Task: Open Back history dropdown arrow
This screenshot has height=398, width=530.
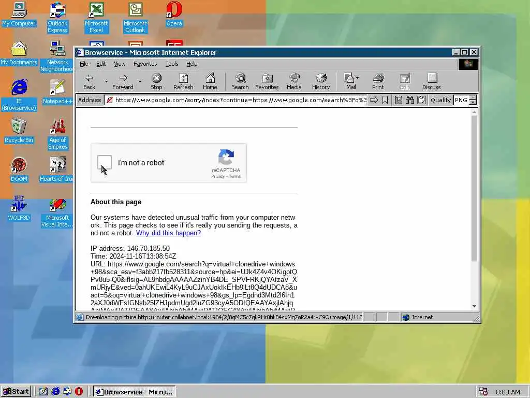Action: (x=106, y=81)
